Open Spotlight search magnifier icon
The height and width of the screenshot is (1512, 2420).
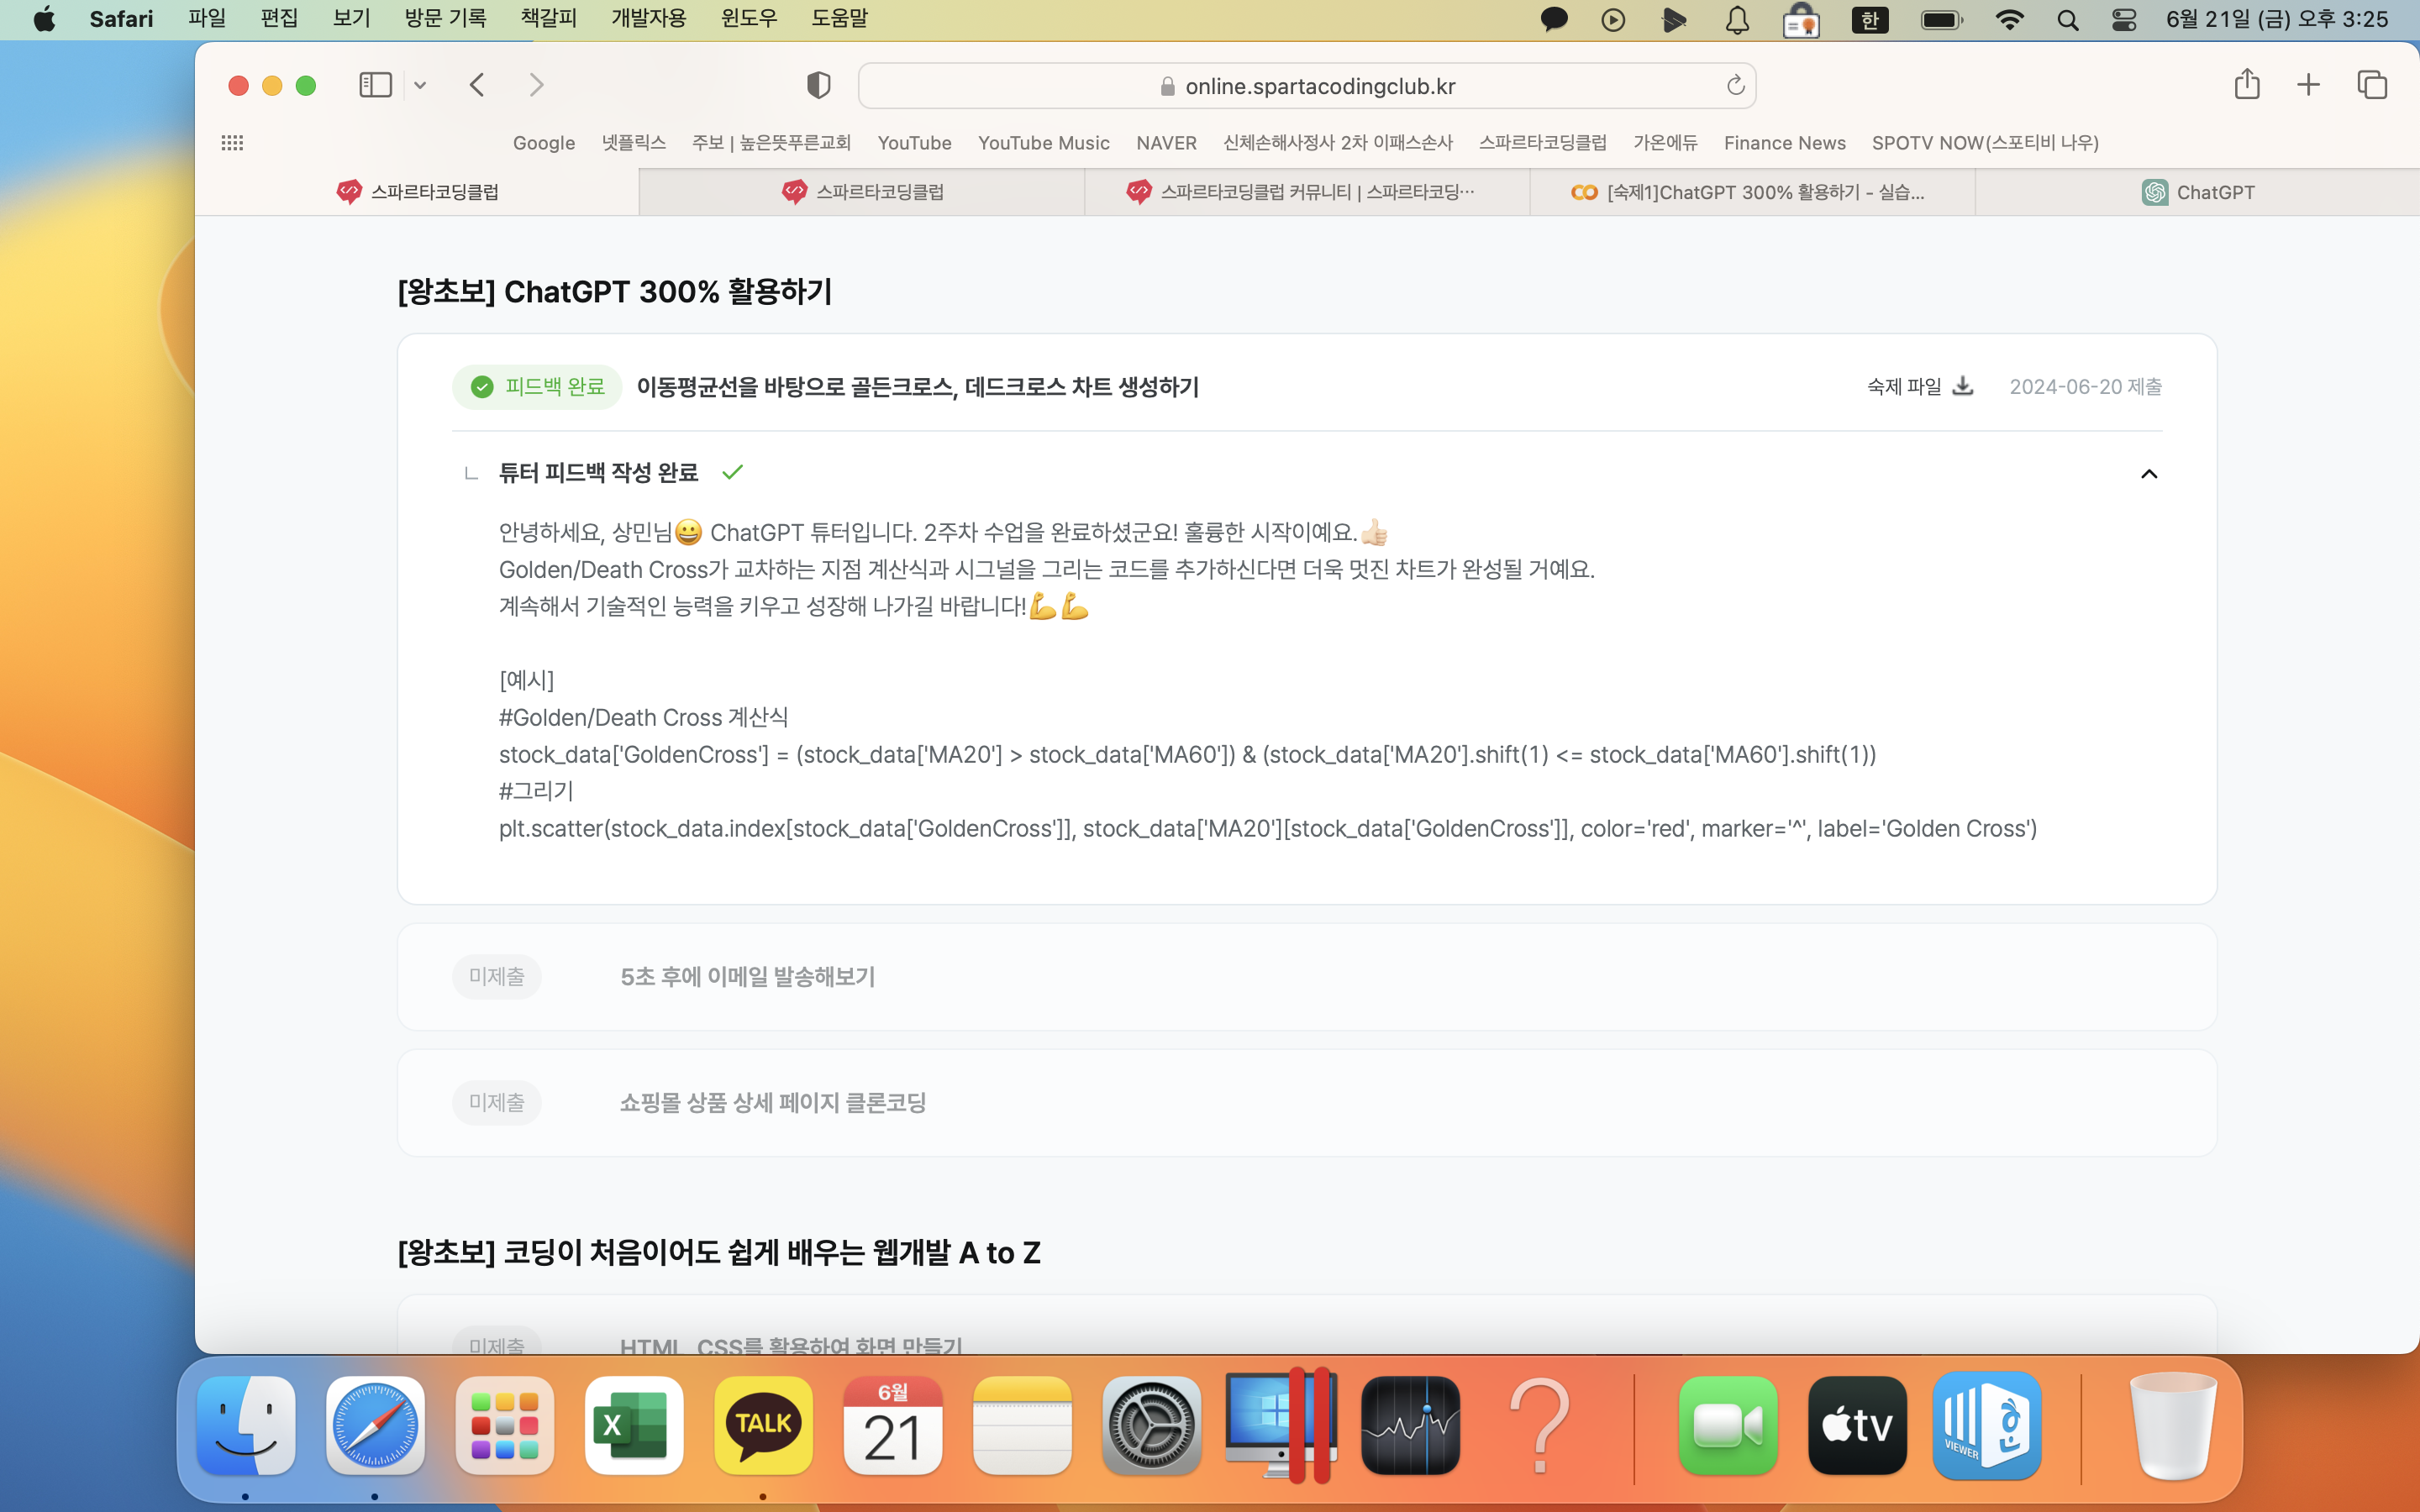click(x=2068, y=19)
